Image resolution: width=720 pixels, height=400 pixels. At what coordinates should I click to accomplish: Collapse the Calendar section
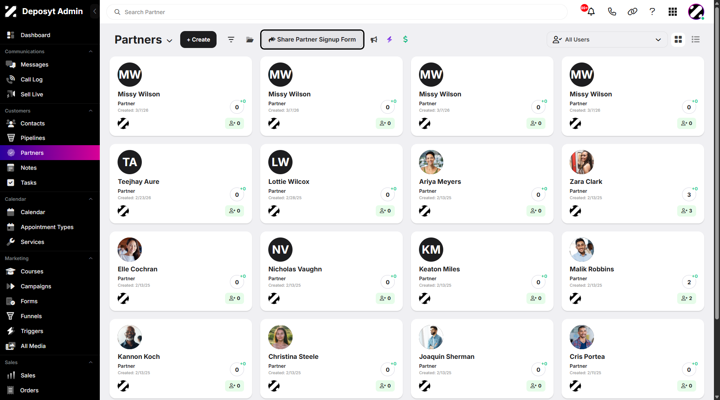(x=91, y=199)
